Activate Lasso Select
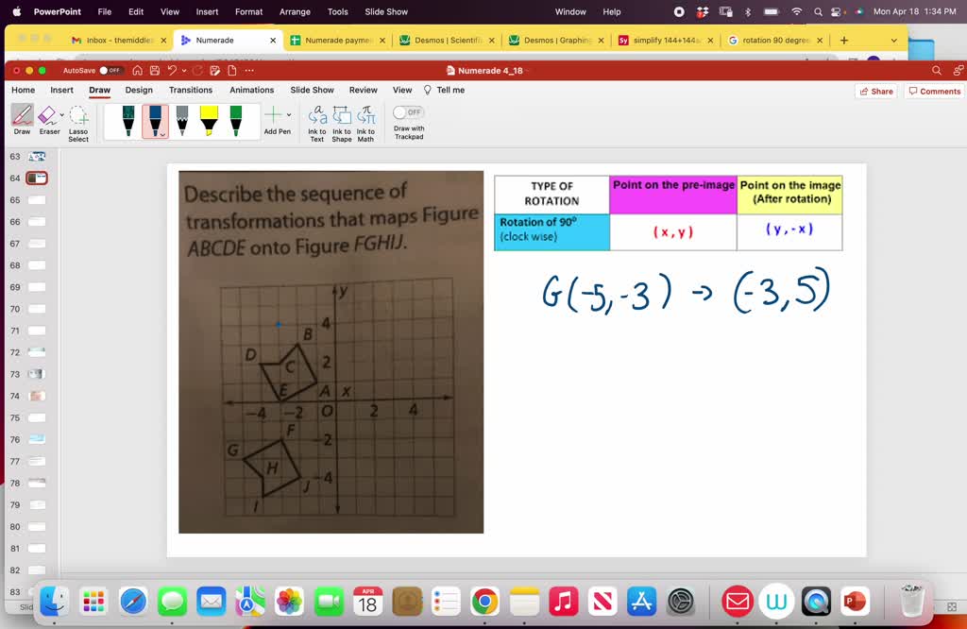The image size is (967, 629). coord(78,117)
